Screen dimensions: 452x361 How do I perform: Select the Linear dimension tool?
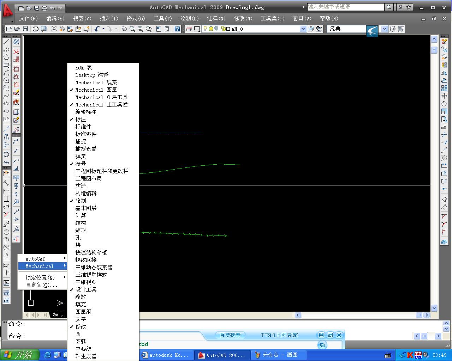6,191
